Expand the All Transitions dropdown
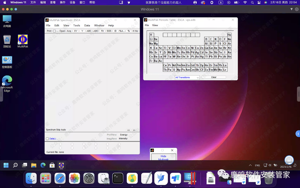The width and height of the screenshot is (300, 188). pos(187,77)
